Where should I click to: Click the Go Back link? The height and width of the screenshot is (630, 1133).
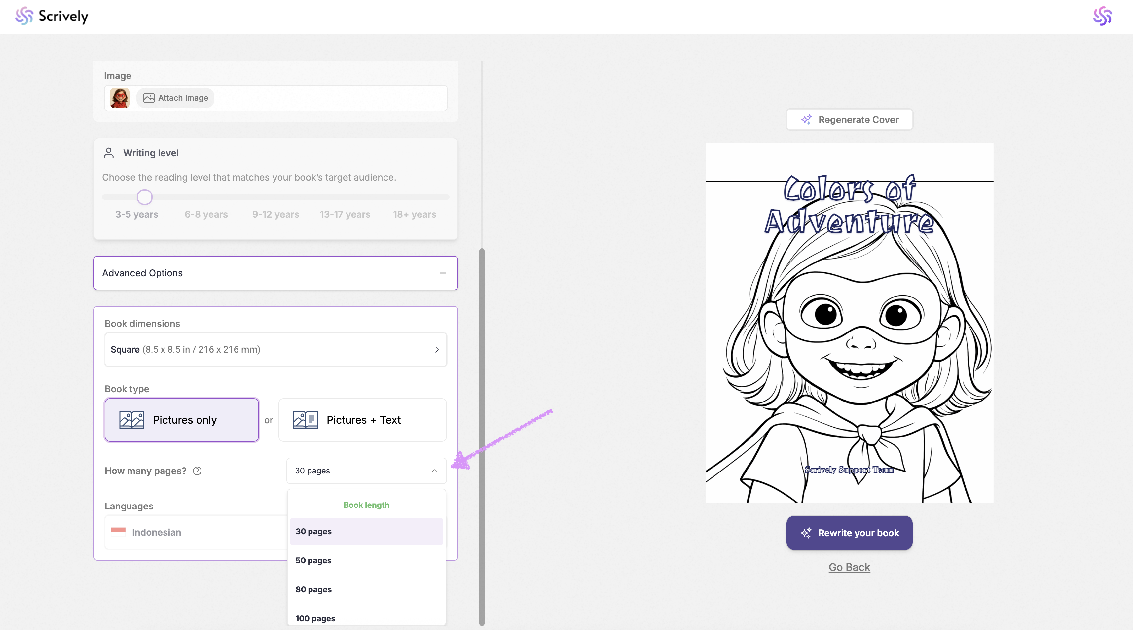(849, 567)
